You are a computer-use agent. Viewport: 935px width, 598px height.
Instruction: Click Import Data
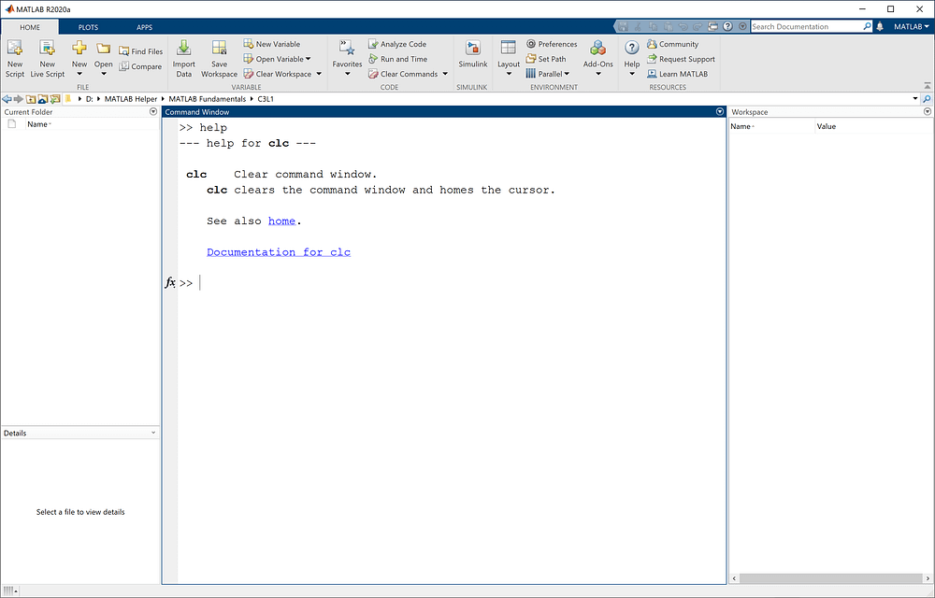click(x=183, y=58)
